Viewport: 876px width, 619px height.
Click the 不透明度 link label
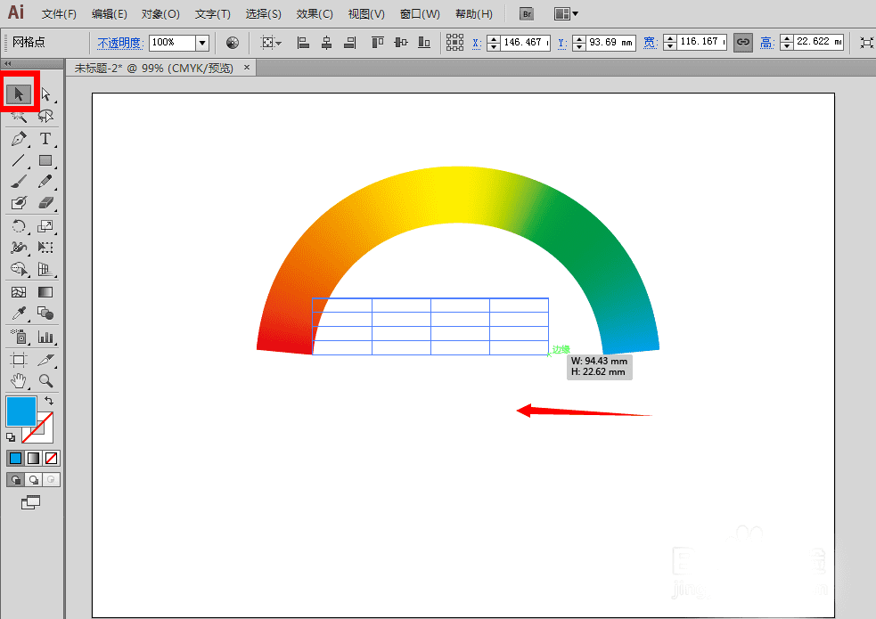tap(120, 43)
